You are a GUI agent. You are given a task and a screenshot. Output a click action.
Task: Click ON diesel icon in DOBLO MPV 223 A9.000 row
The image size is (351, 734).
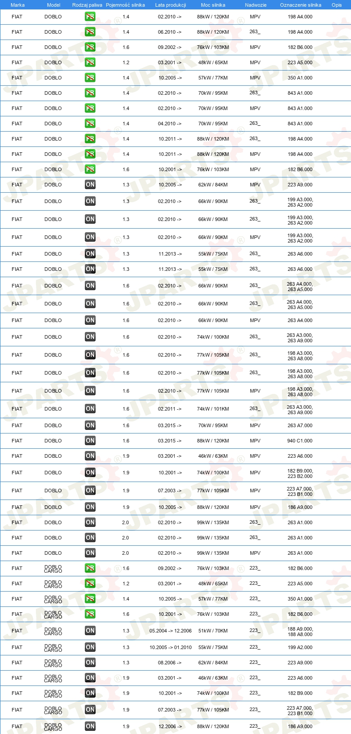(x=90, y=185)
